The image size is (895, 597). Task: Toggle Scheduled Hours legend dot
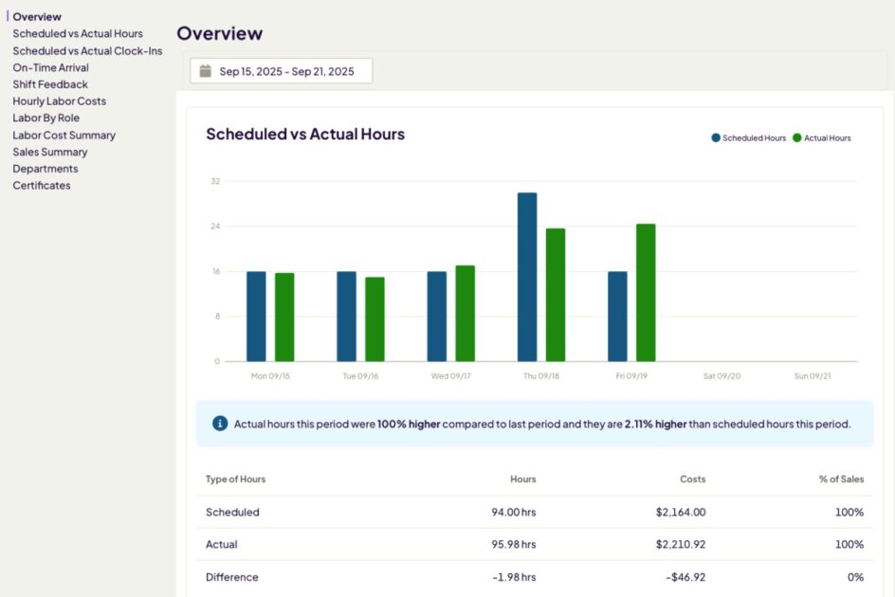pos(716,138)
